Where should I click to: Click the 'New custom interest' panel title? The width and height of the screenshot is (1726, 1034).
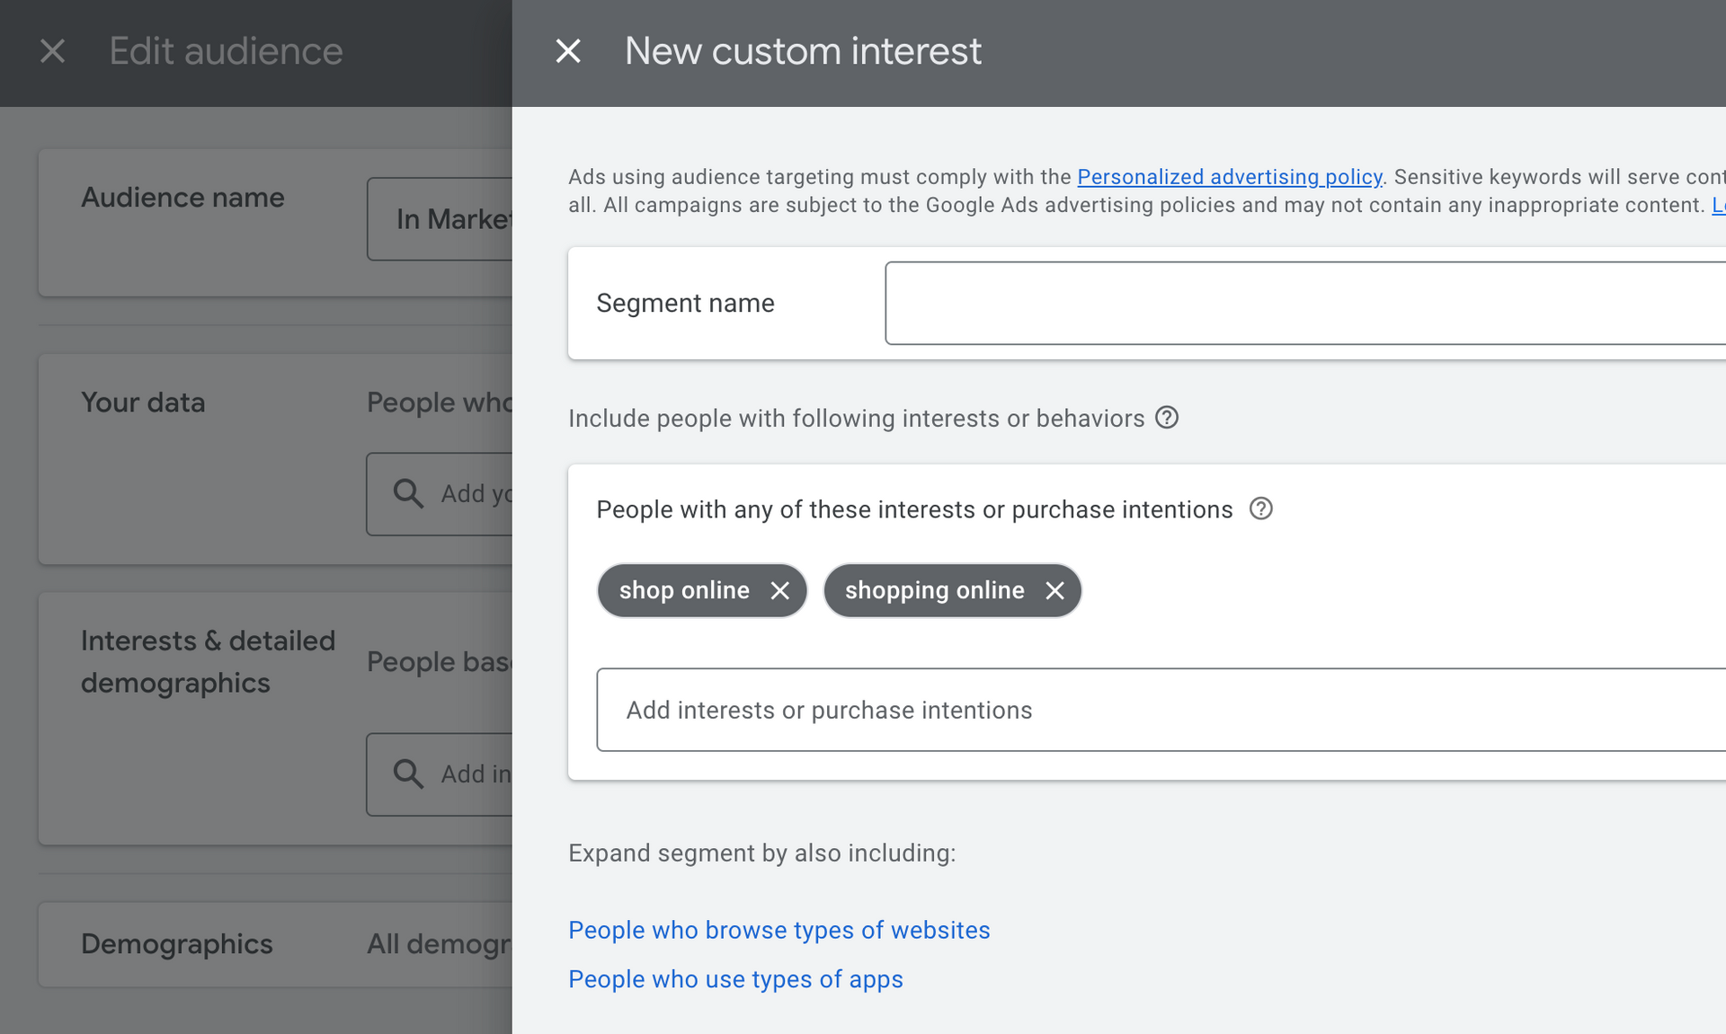[803, 51]
